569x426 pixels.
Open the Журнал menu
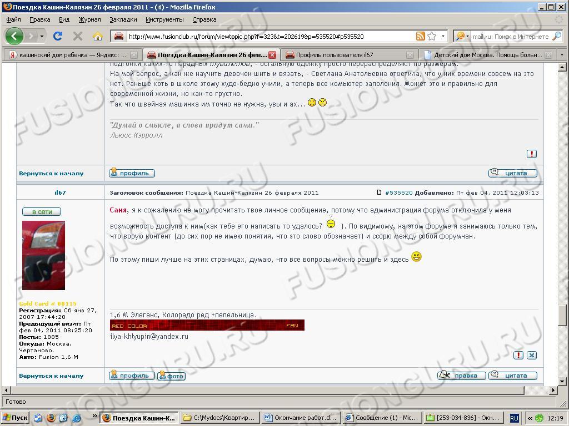click(x=89, y=19)
